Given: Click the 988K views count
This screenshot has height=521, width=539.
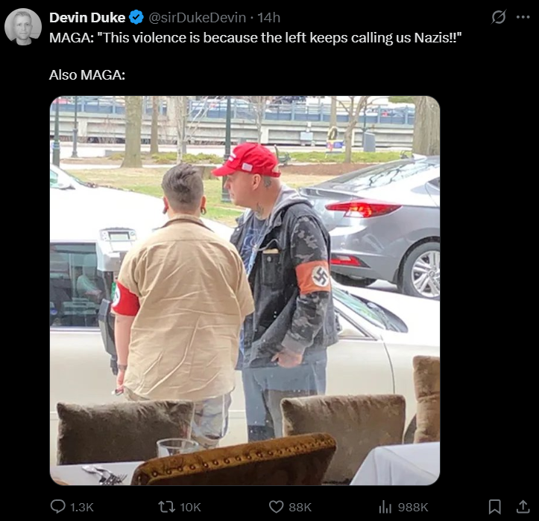Looking at the screenshot, I should pyautogui.click(x=413, y=508).
